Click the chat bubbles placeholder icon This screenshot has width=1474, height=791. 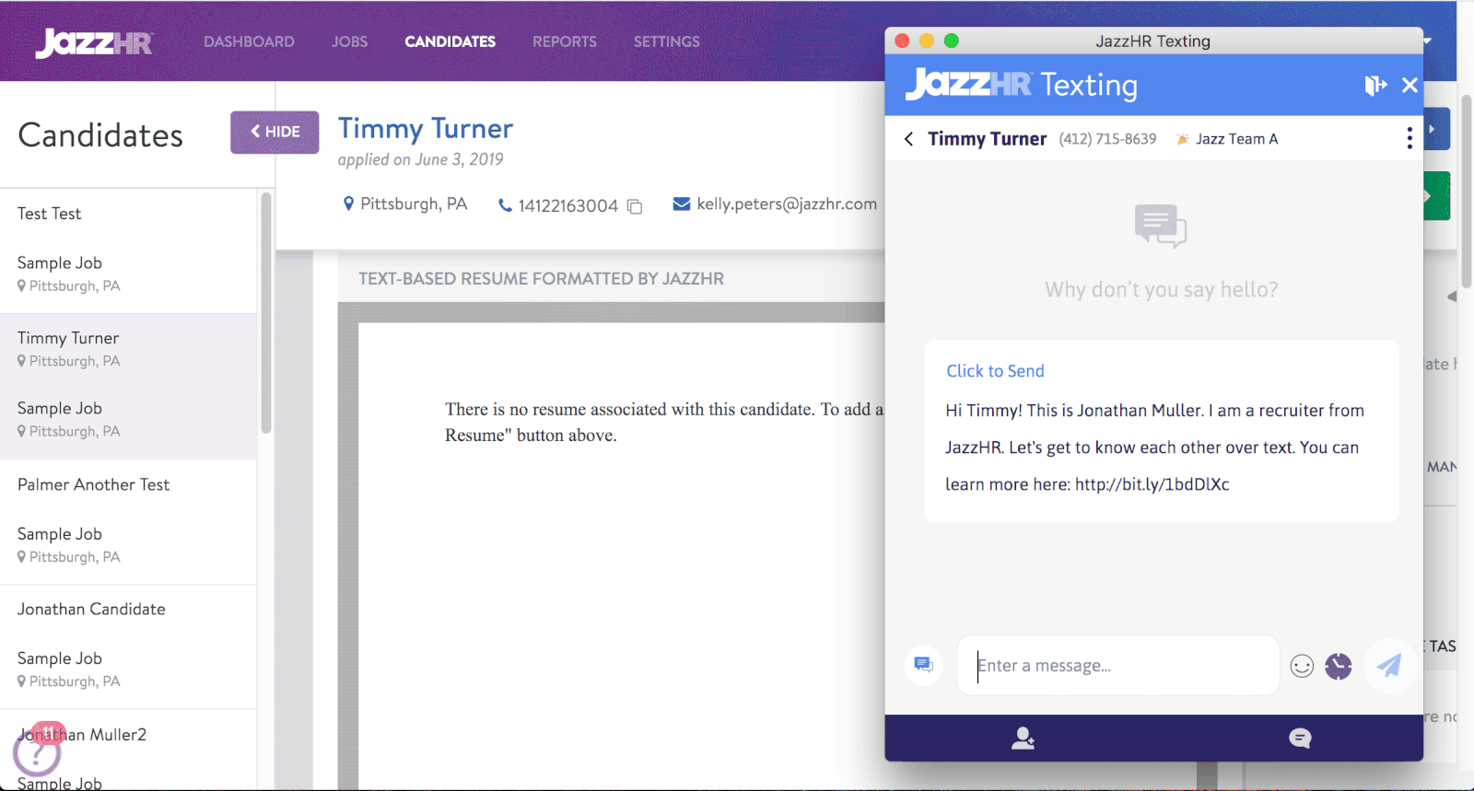(1161, 226)
